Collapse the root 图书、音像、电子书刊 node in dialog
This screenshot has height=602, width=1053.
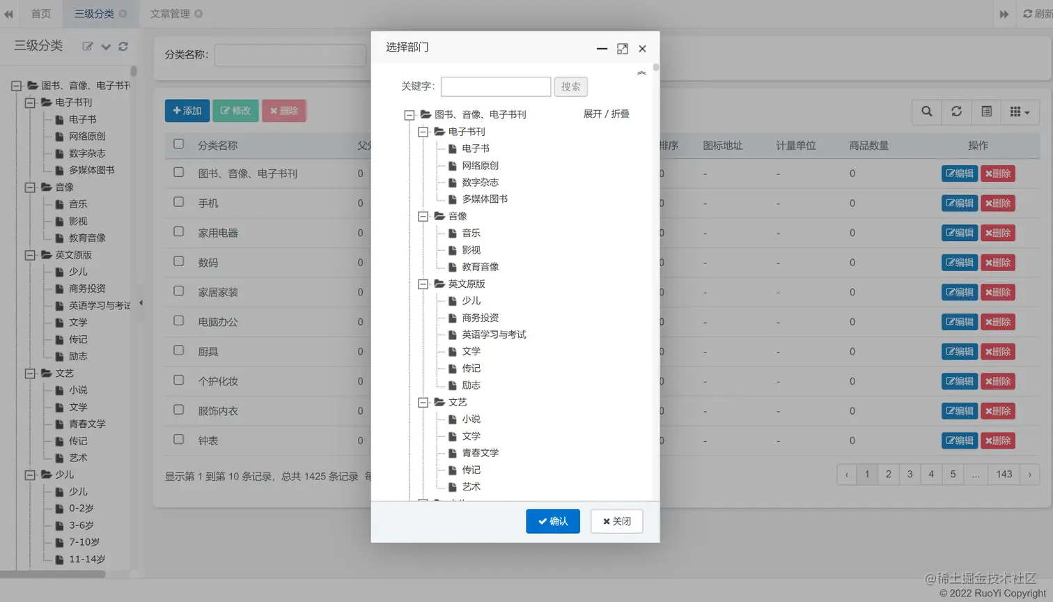tap(409, 115)
